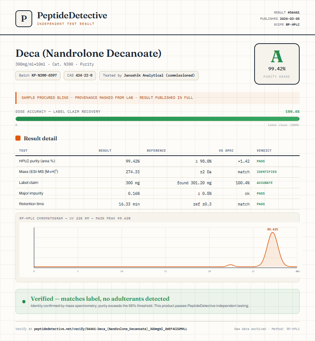Click the ref ±0.3 reference value

[202, 204]
